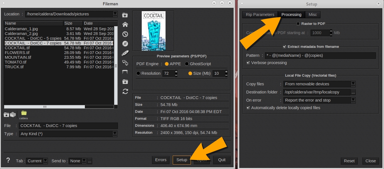
Task: Create a new folder
Action: 125,81
